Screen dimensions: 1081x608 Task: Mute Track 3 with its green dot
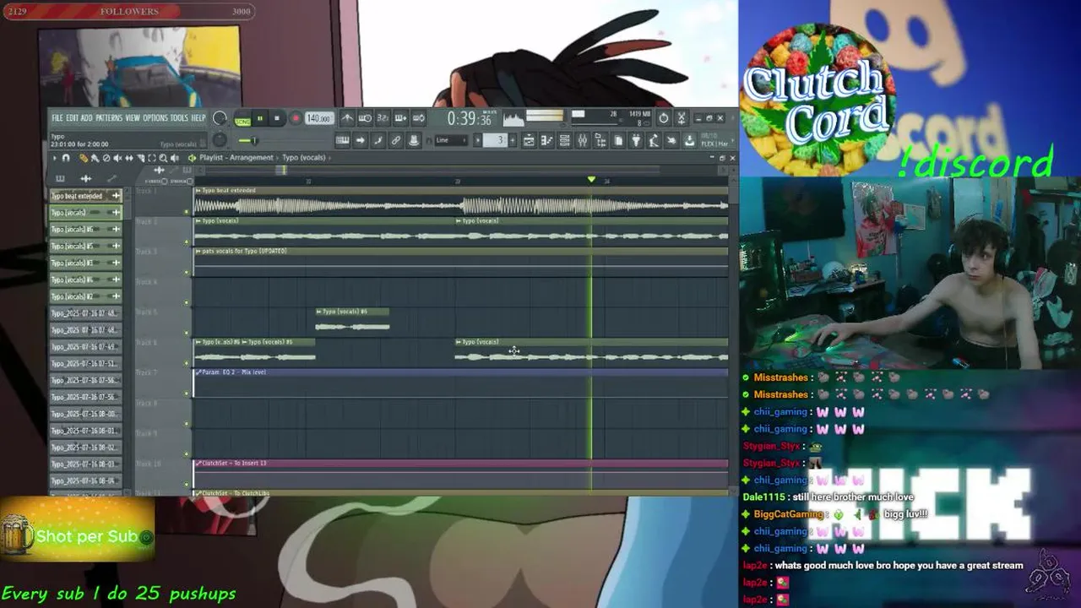[x=187, y=272]
